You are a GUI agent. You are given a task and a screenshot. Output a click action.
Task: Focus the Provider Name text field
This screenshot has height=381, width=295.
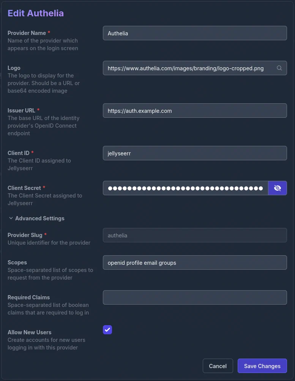point(195,33)
